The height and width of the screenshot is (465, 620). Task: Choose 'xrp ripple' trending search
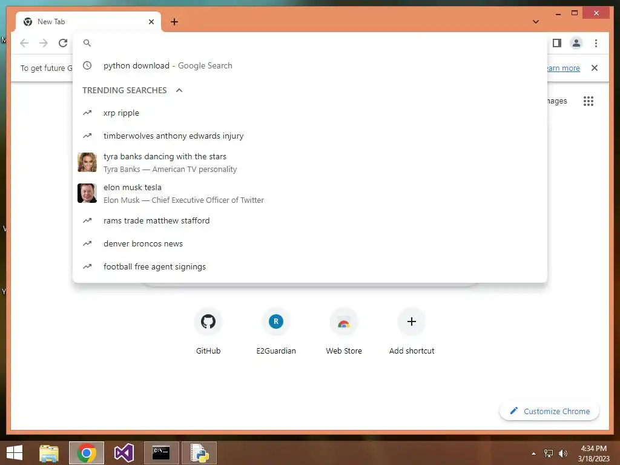point(310,113)
